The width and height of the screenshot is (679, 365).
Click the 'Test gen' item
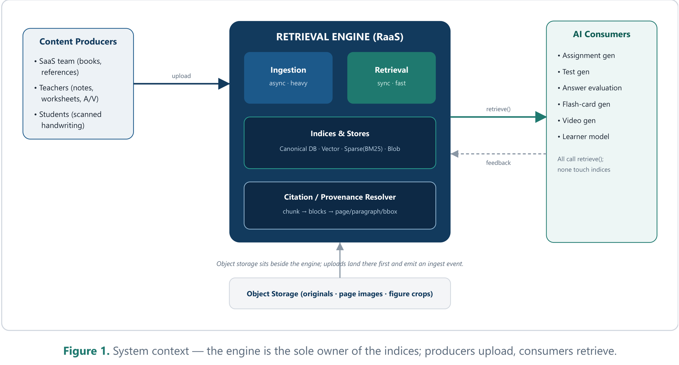[x=573, y=72]
